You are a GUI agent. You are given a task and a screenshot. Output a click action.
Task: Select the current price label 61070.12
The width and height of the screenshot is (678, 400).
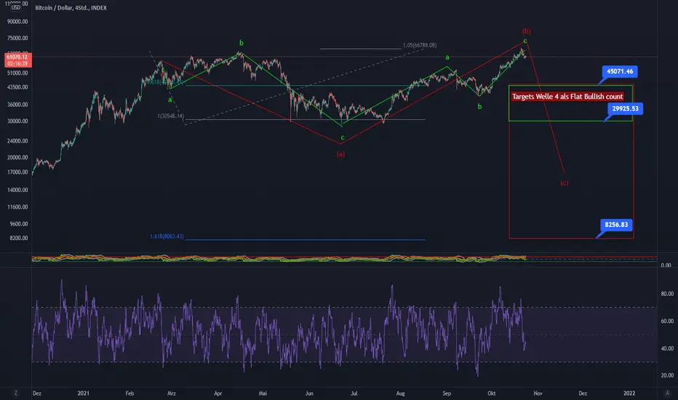coord(17,60)
